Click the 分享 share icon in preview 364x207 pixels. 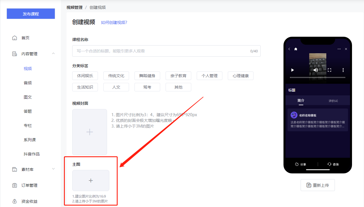tap(297, 164)
